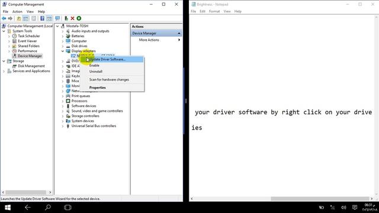Image resolution: width=379 pixels, height=213 pixels.
Task: Click the Sound, video and game controllers icon
Action: click(68, 111)
